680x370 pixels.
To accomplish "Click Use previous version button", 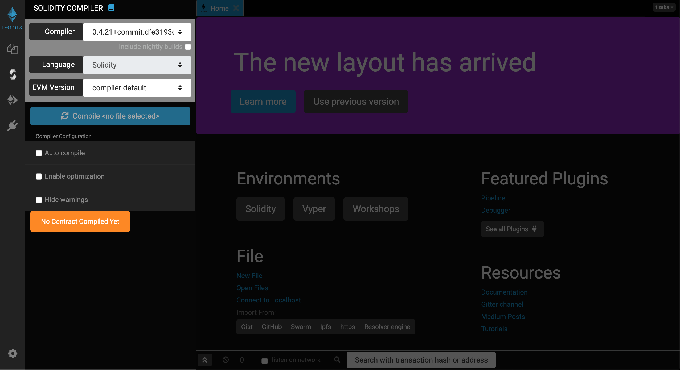I will tap(356, 102).
